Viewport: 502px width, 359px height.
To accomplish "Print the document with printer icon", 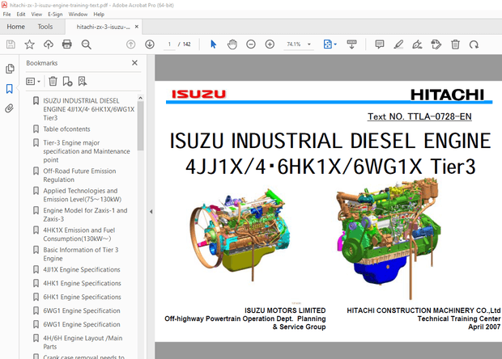I will pyautogui.click(x=67, y=44).
